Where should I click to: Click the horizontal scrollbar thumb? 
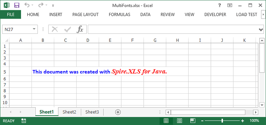click(208, 112)
